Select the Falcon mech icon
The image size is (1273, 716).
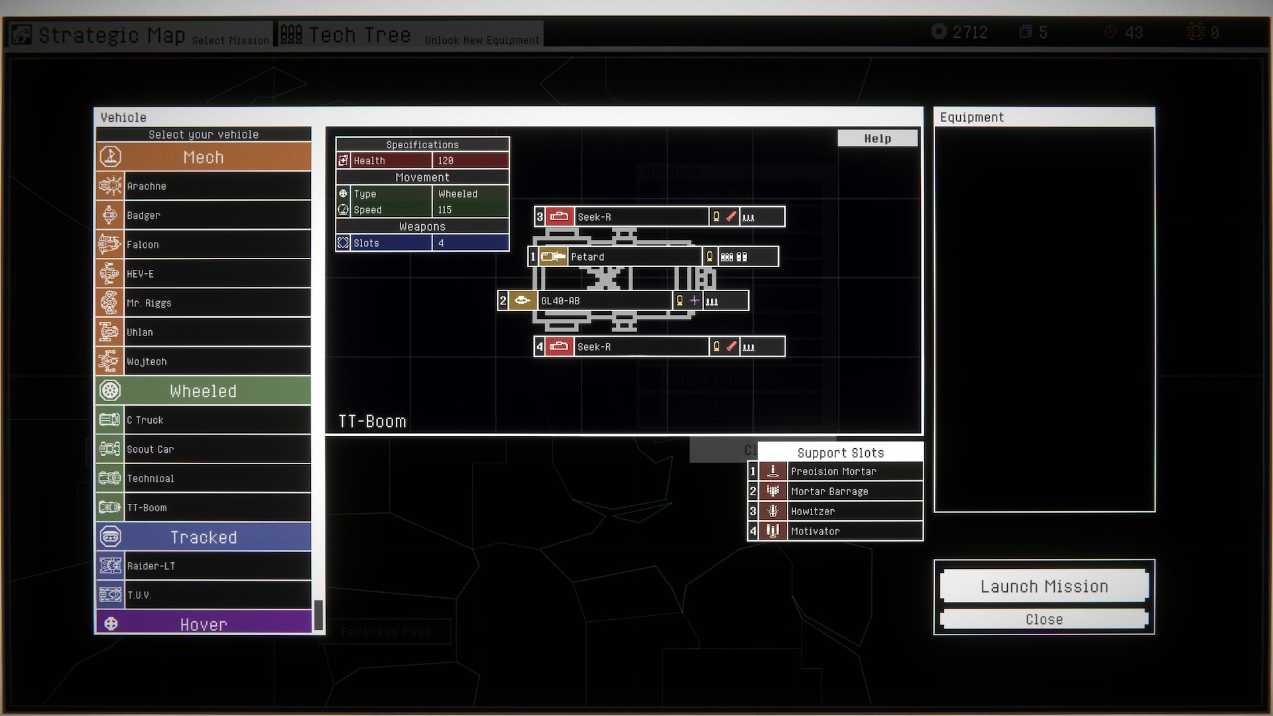click(x=110, y=245)
